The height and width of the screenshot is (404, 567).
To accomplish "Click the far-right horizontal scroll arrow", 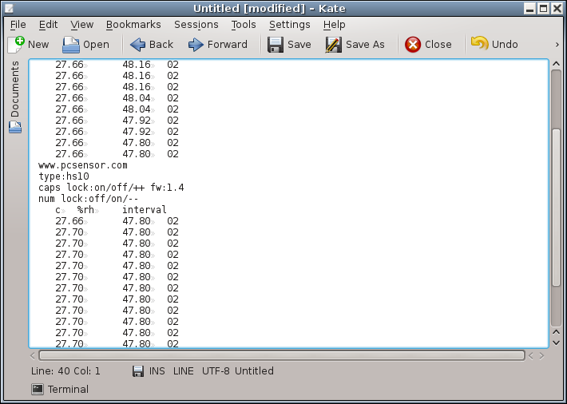I will pyautogui.click(x=541, y=356).
